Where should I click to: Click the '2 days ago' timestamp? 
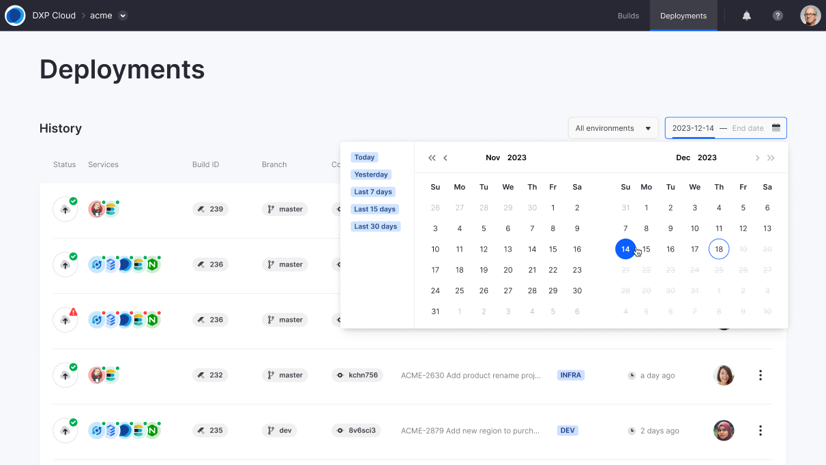(x=660, y=431)
